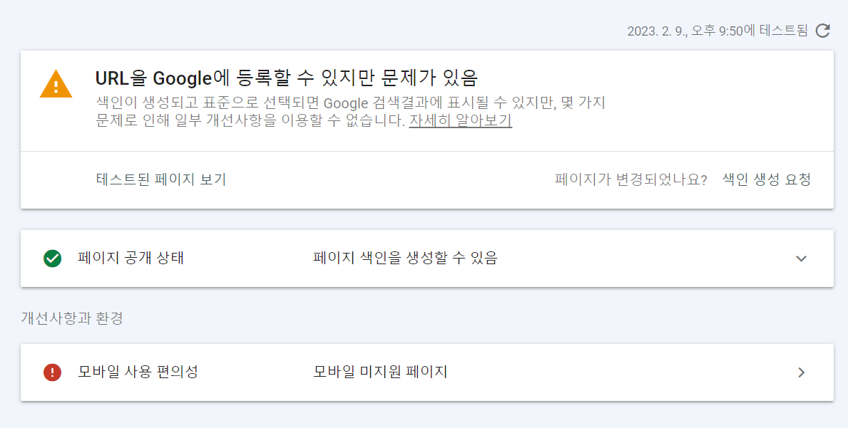848x428 pixels.
Task: Open the 자세히 알아보기 link
Action: point(461,121)
